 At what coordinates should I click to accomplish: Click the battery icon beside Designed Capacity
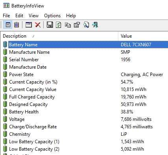tap(5, 104)
